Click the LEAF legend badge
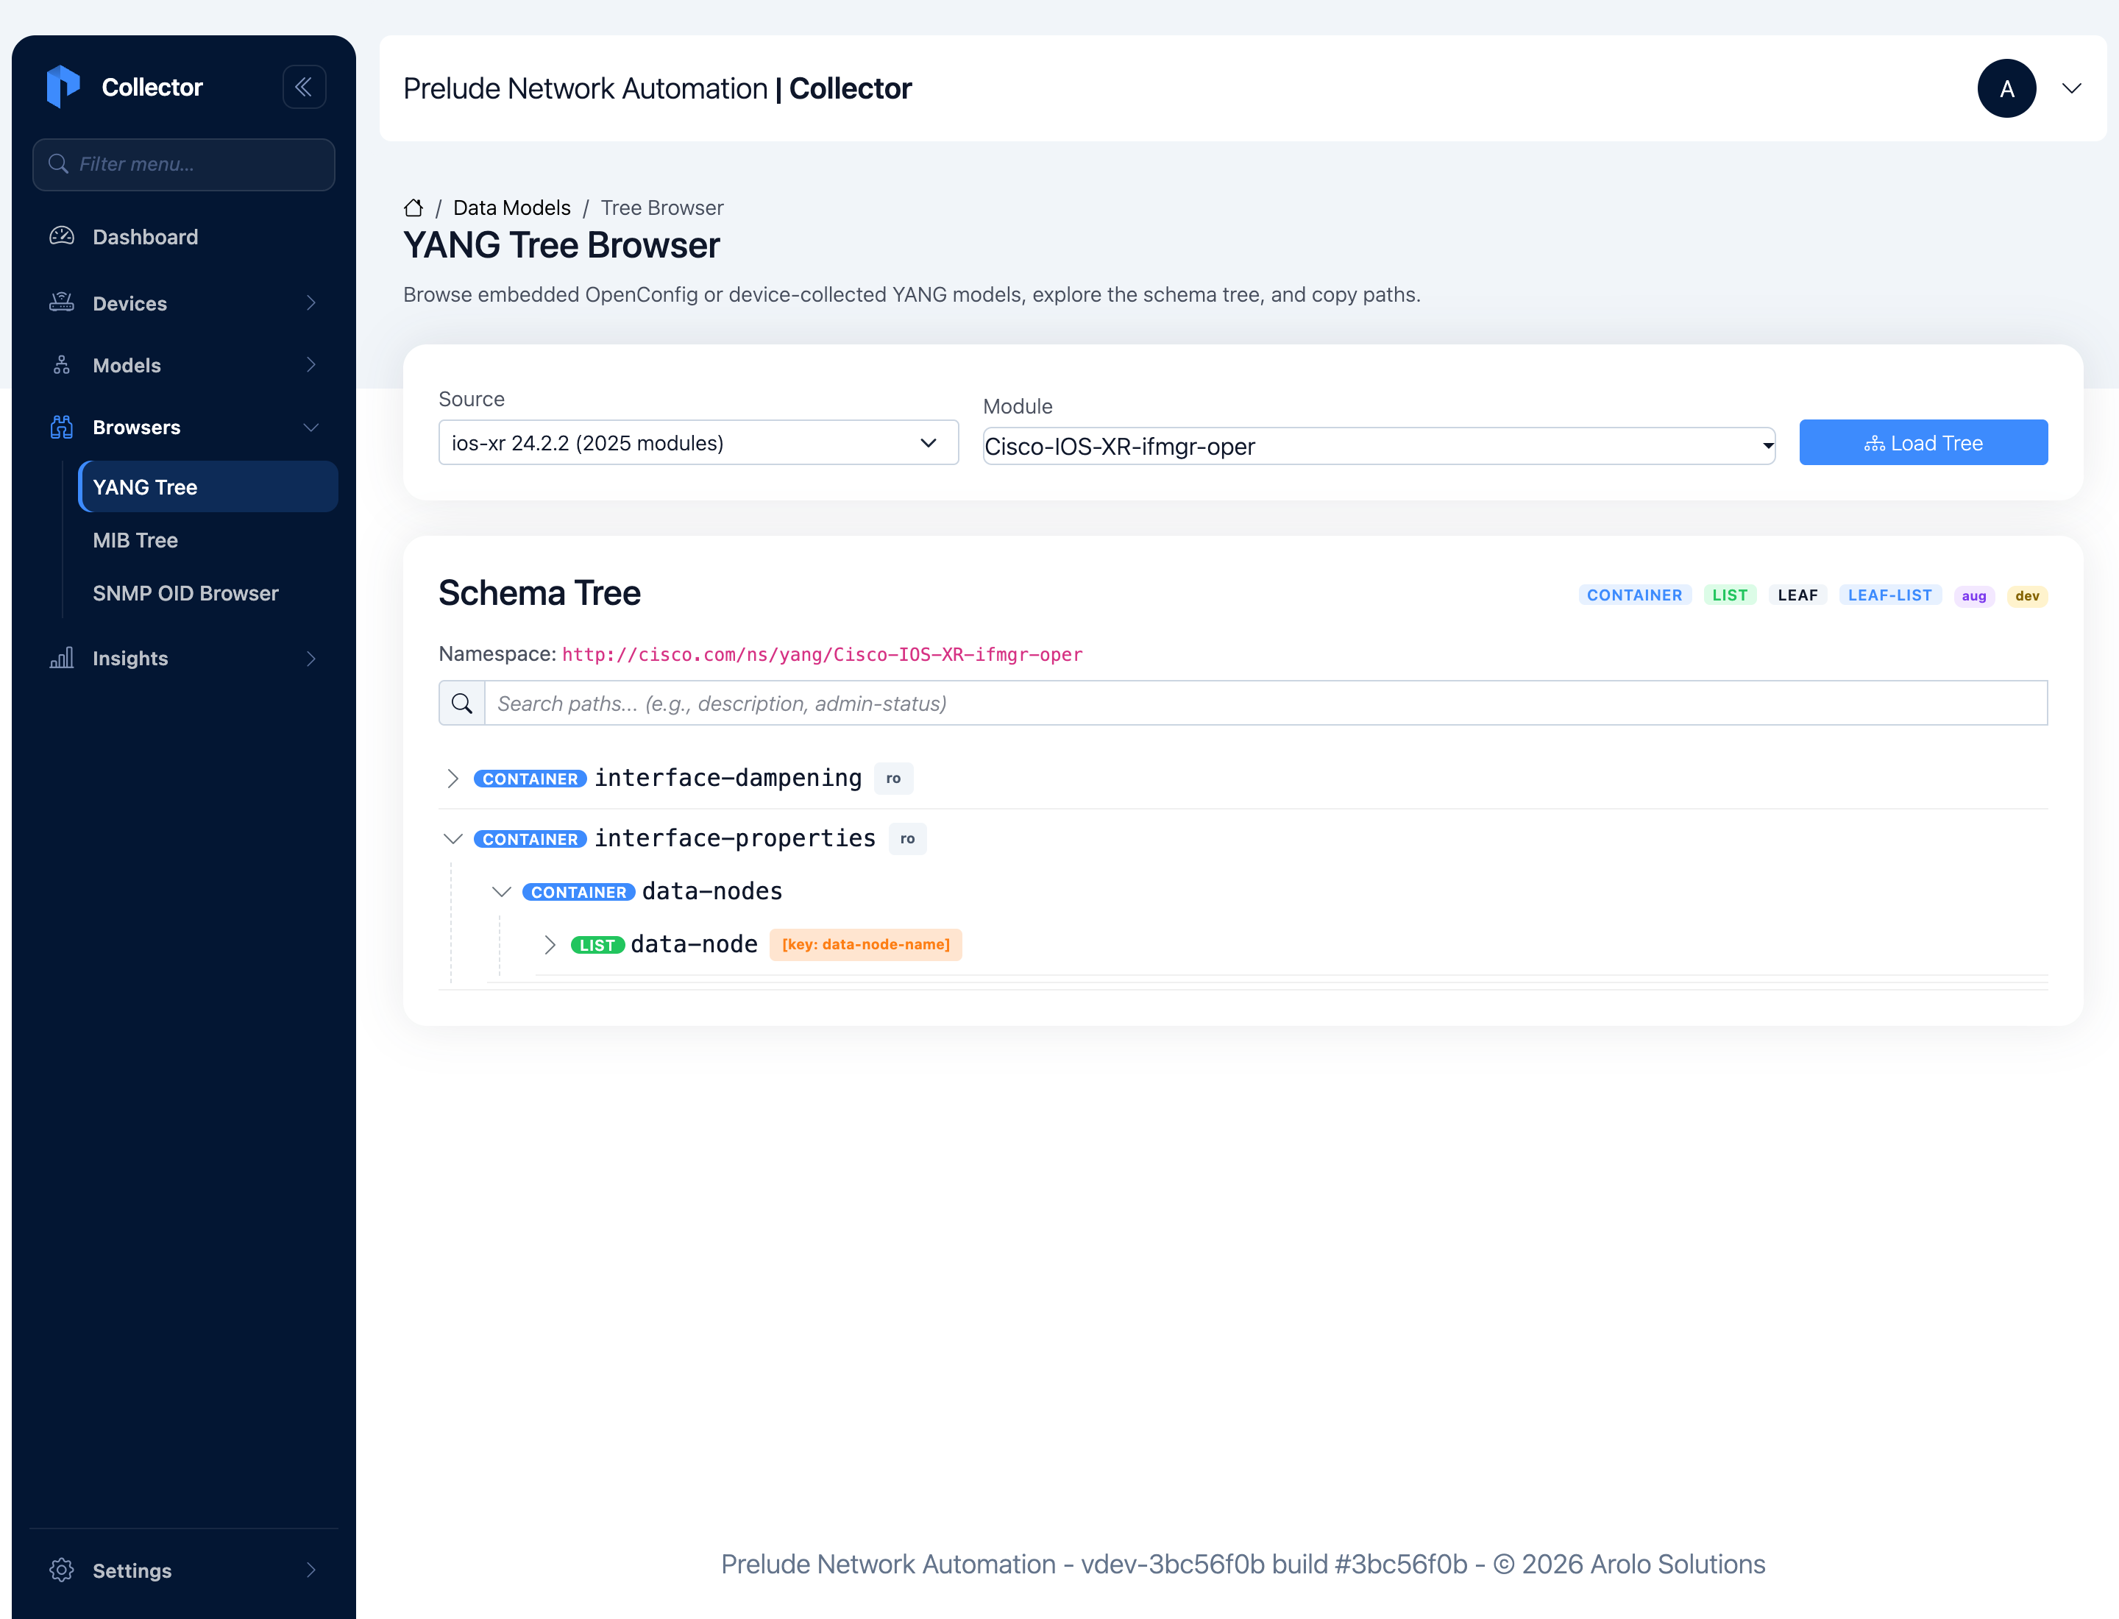 click(x=1798, y=595)
